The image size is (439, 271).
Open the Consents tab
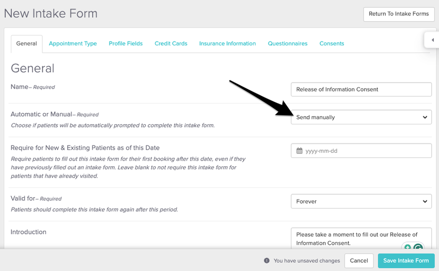click(x=332, y=43)
